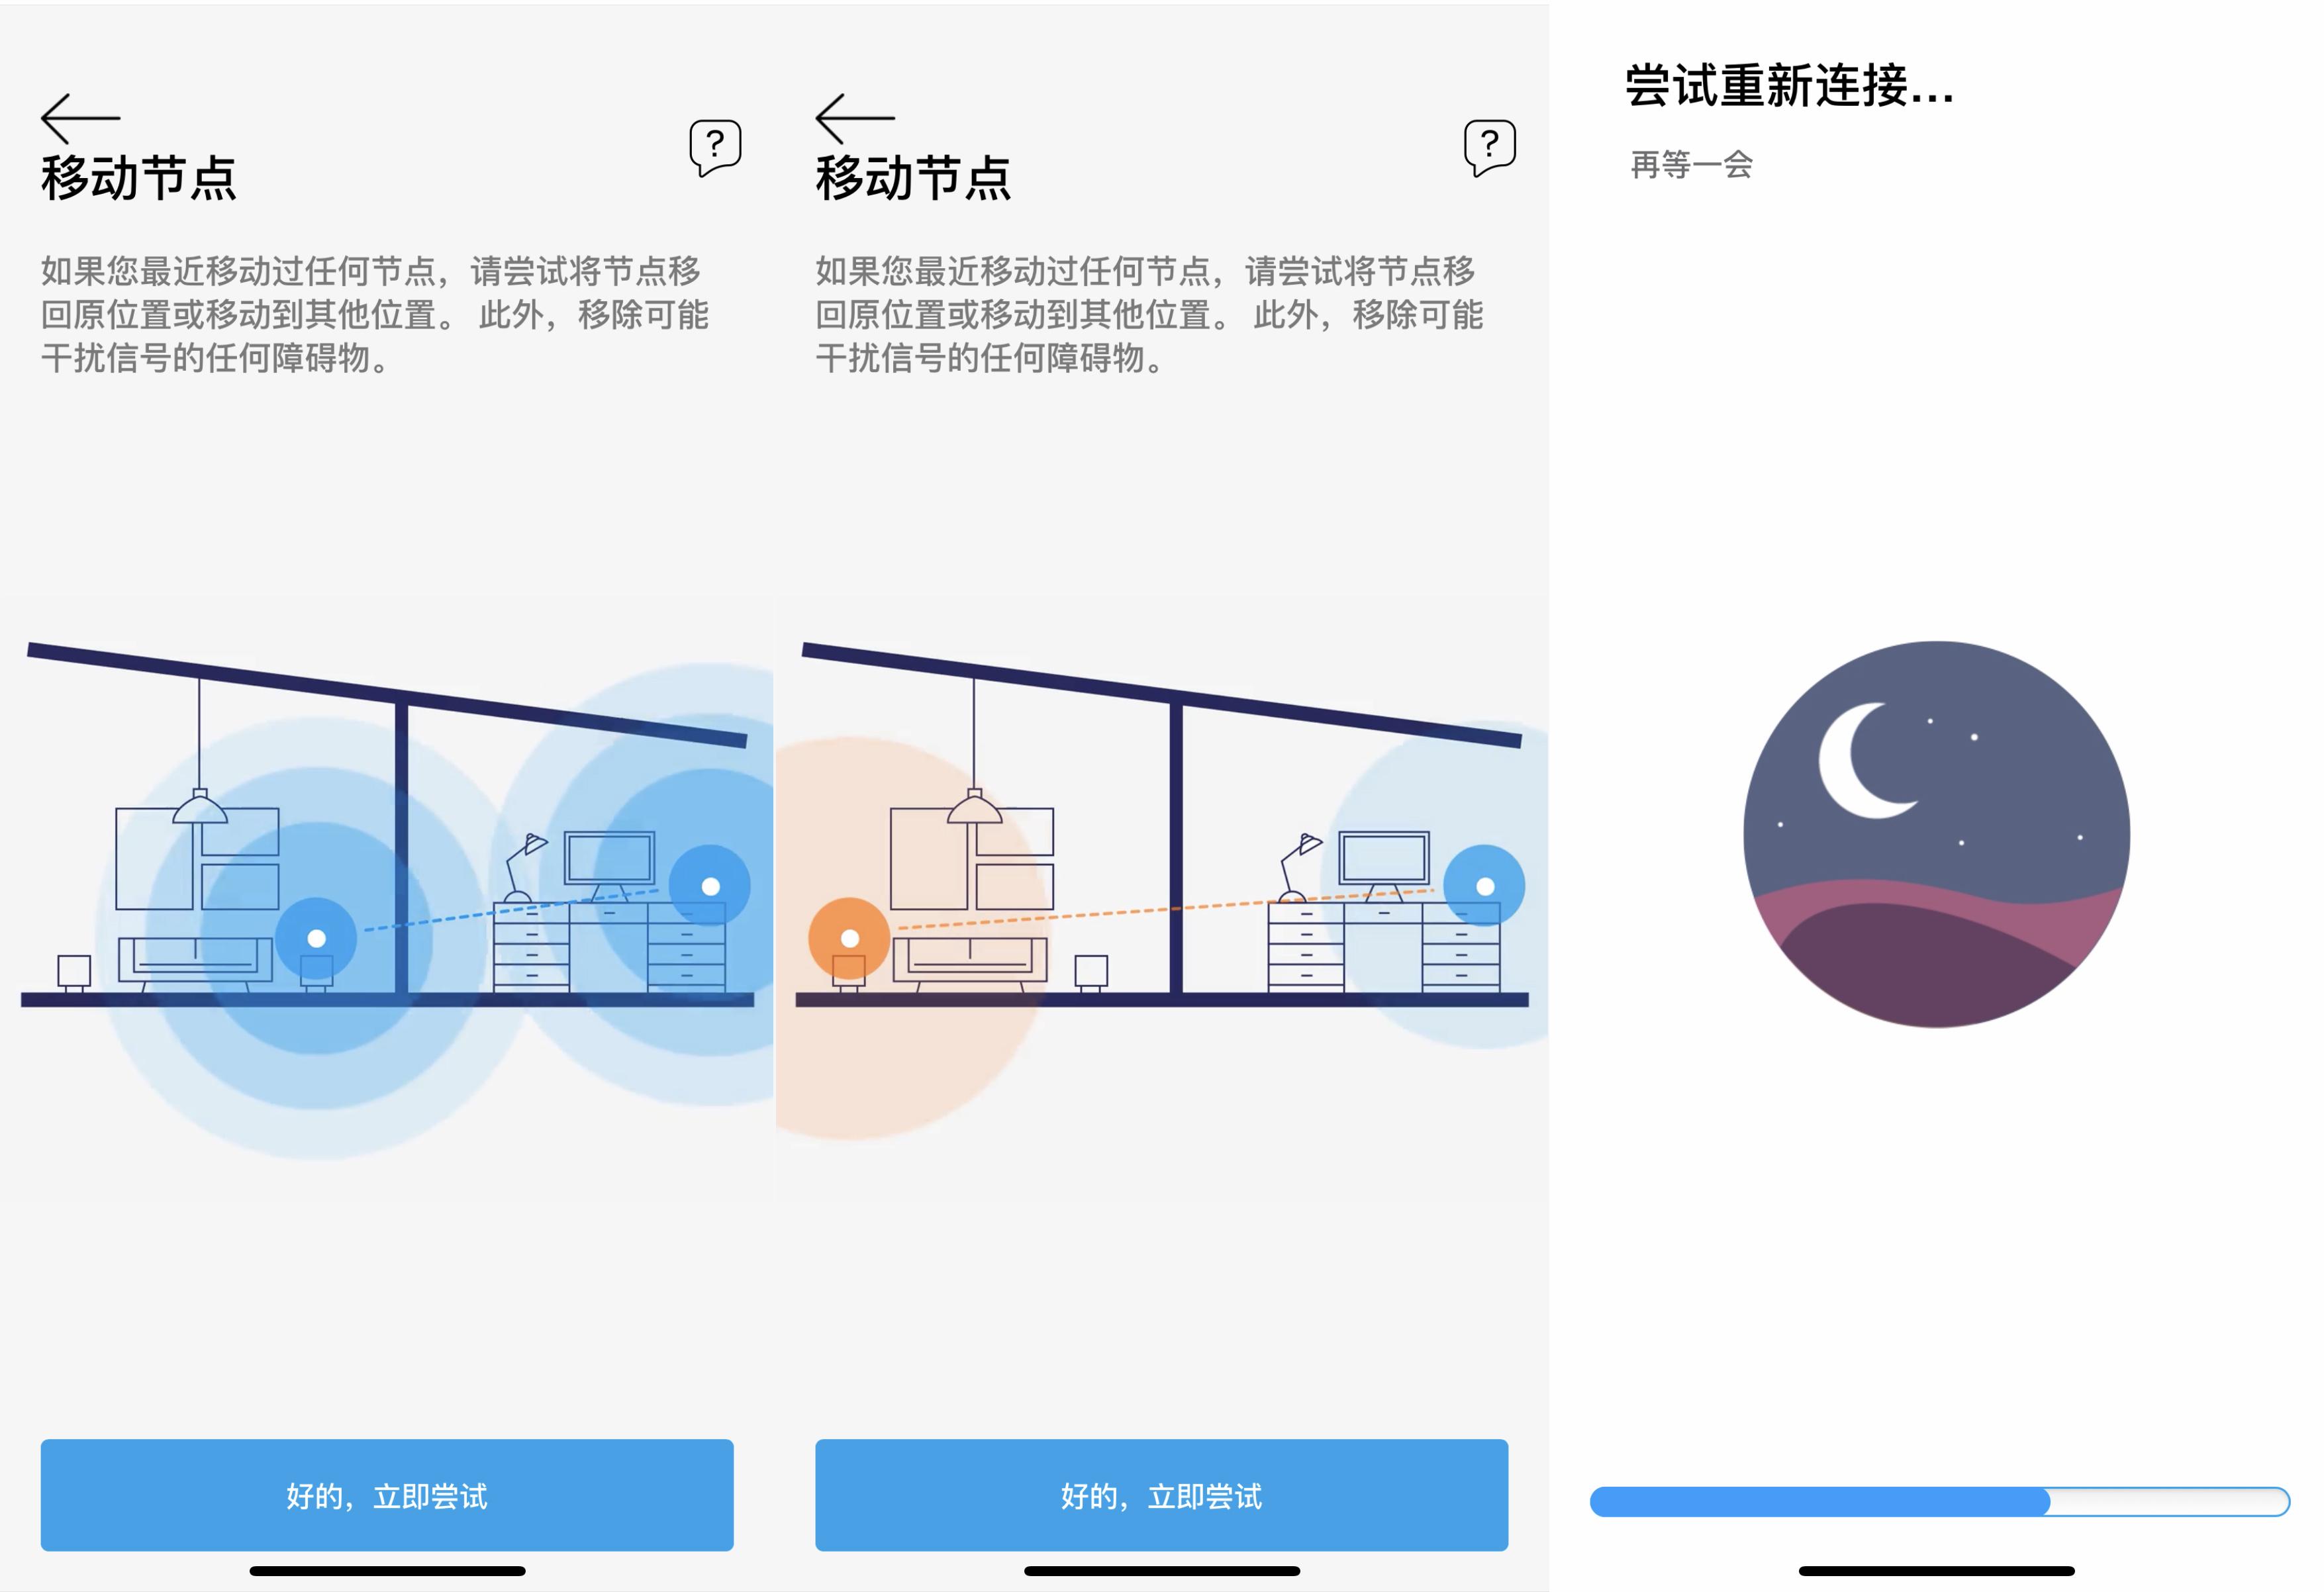
Task: Open help bubble icon on first screen
Action: (715, 148)
